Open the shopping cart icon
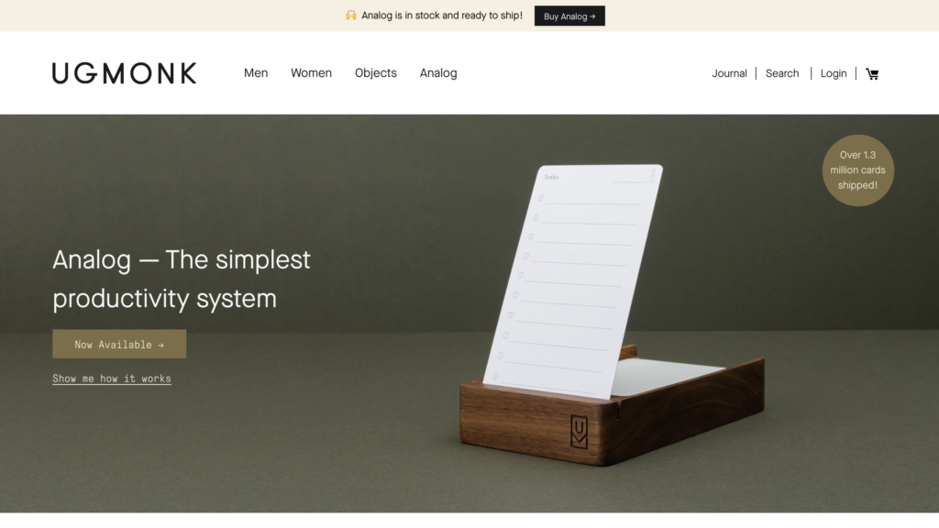Screen dimensions: 939x528 coord(872,73)
